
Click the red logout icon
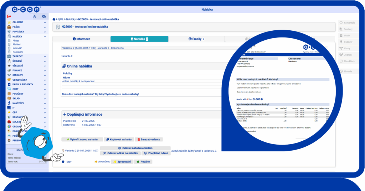(9, 16)
